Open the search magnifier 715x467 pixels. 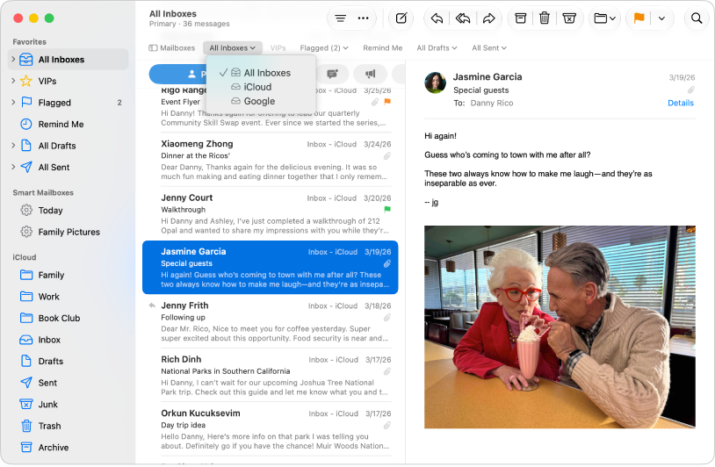click(697, 18)
